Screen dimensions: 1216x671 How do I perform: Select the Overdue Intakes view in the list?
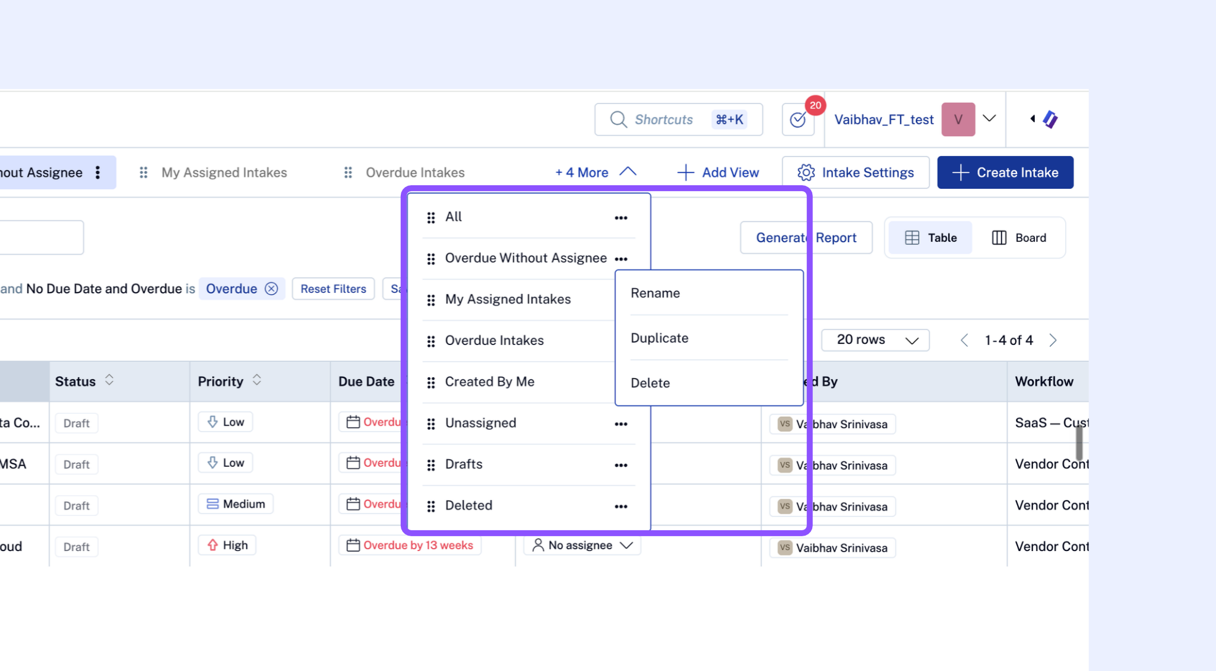click(x=494, y=341)
